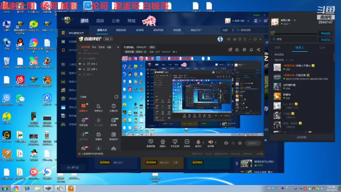
Task: Edit the stream title with the pencil icon
Action: (x=145, y=52)
